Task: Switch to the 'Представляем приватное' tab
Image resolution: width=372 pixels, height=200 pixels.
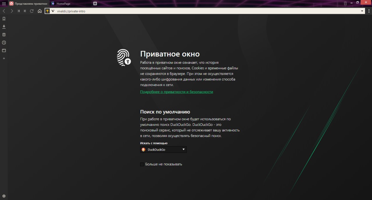Action: coord(28,3)
